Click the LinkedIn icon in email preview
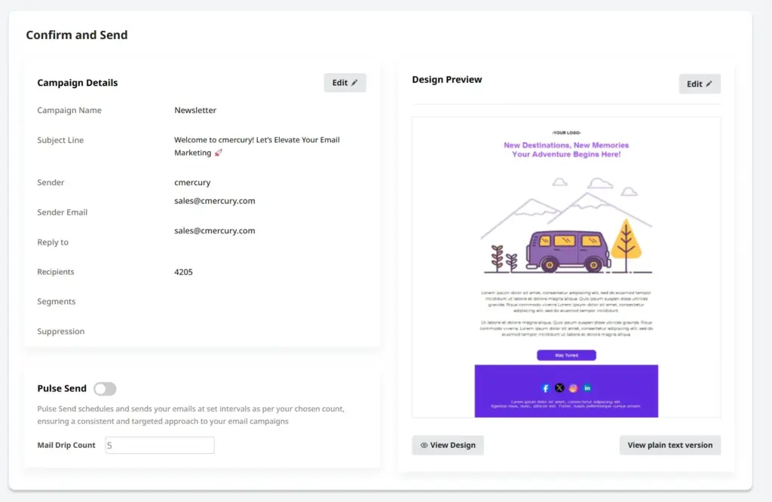 587,388
